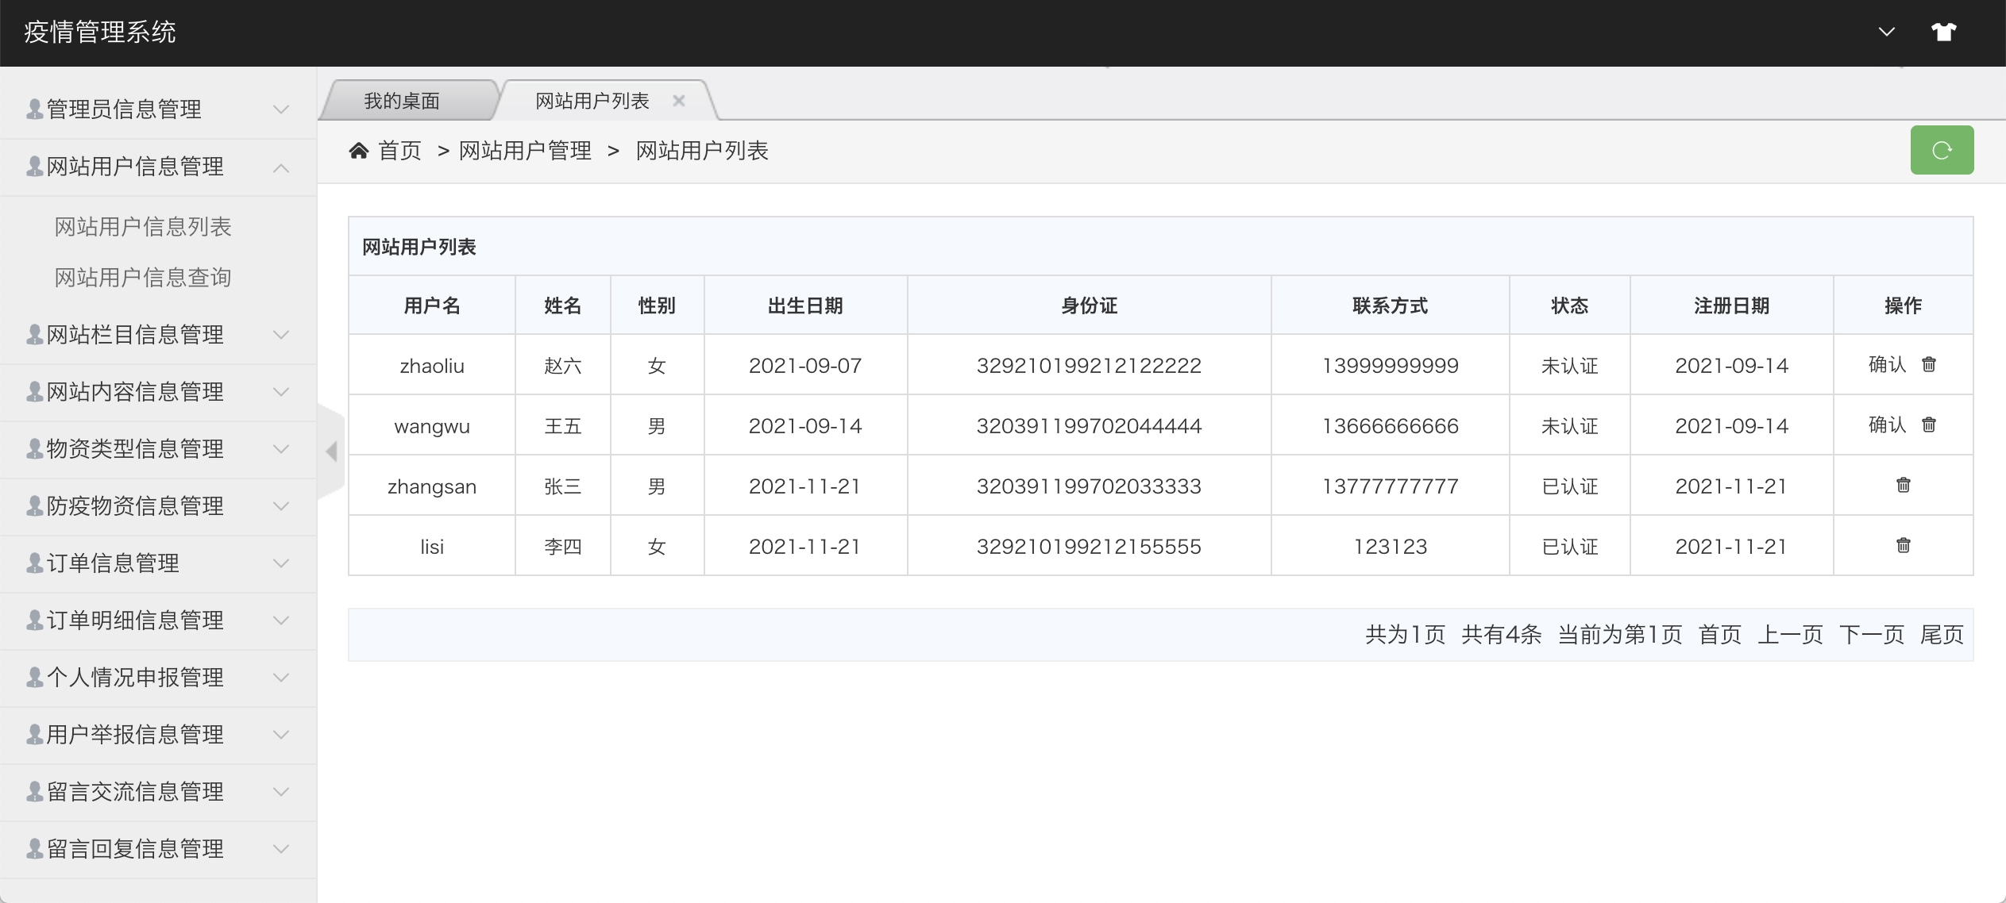Delete the wangwu user row
Screen dimensions: 2006x903
[x=1929, y=425]
